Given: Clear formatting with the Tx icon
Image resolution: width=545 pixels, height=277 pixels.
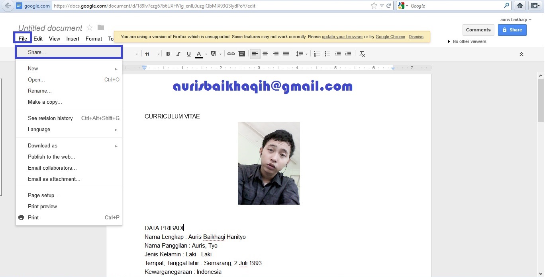Looking at the screenshot, I should (x=362, y=54).
